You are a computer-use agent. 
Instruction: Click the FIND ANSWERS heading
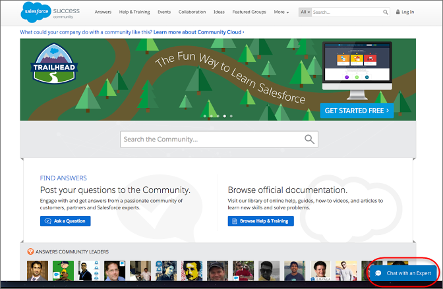click(x=63, y=178)
